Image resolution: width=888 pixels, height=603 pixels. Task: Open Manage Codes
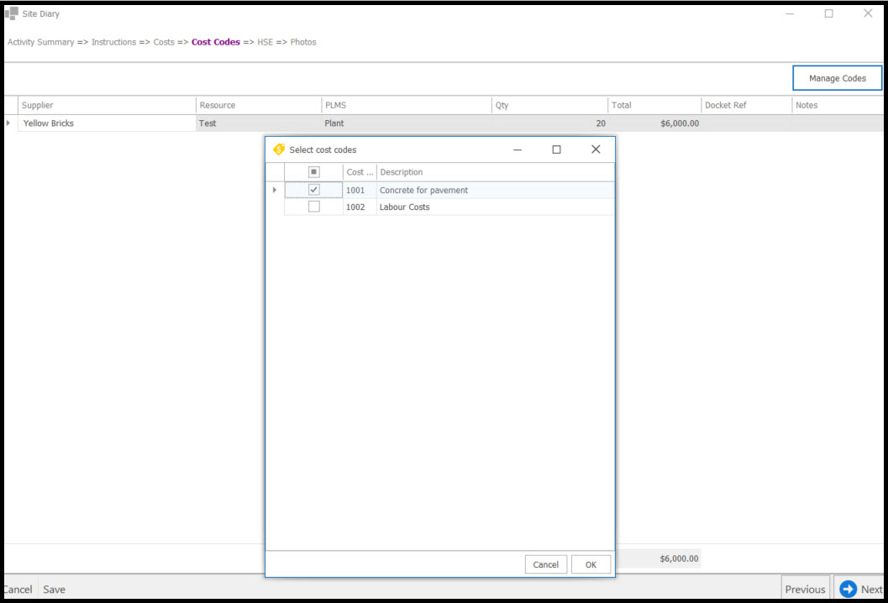pos(837,78)
